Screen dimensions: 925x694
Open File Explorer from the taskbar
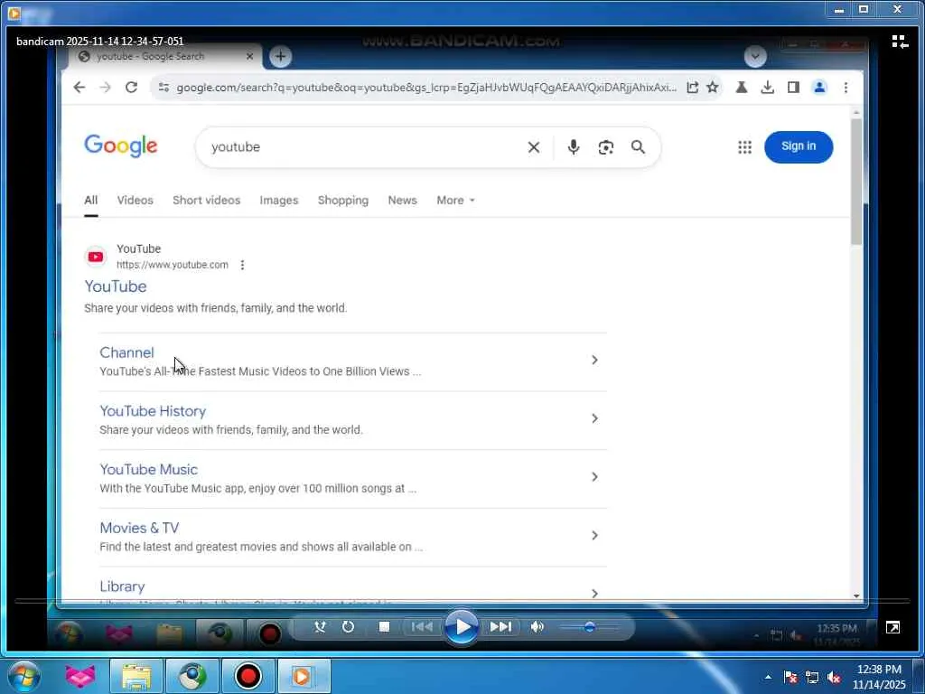136,676
